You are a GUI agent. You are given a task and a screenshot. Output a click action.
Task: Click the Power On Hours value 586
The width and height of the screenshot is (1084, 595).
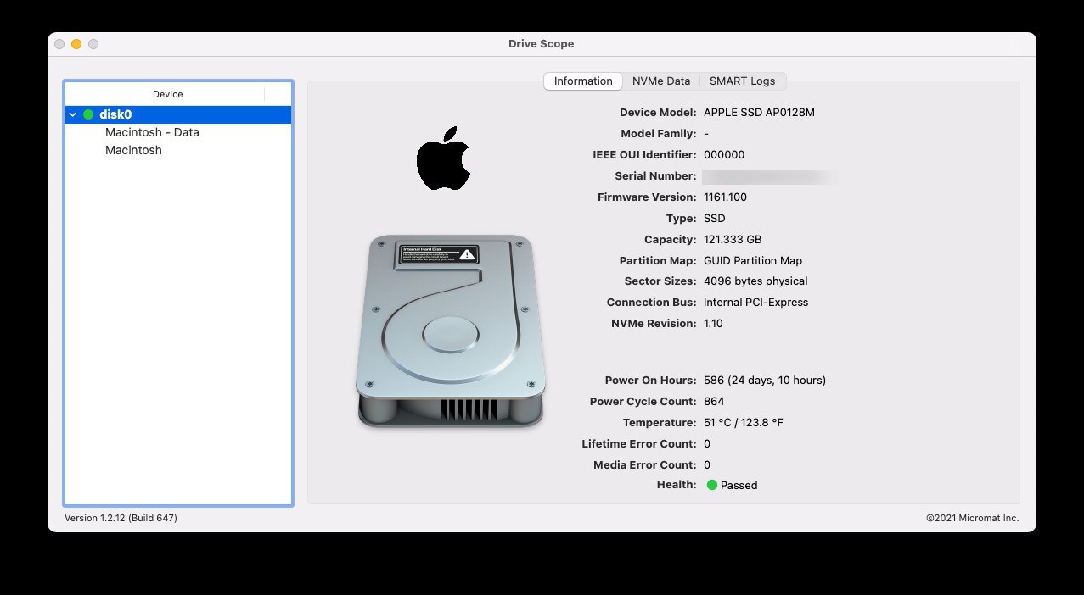point(765,380)
